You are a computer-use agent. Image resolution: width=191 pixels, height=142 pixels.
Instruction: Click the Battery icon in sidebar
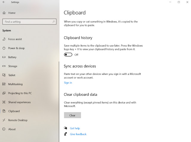(x=4, y=57)
